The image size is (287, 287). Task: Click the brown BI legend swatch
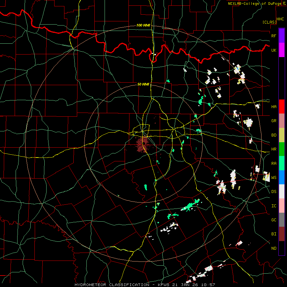click(x=282, y=234)
